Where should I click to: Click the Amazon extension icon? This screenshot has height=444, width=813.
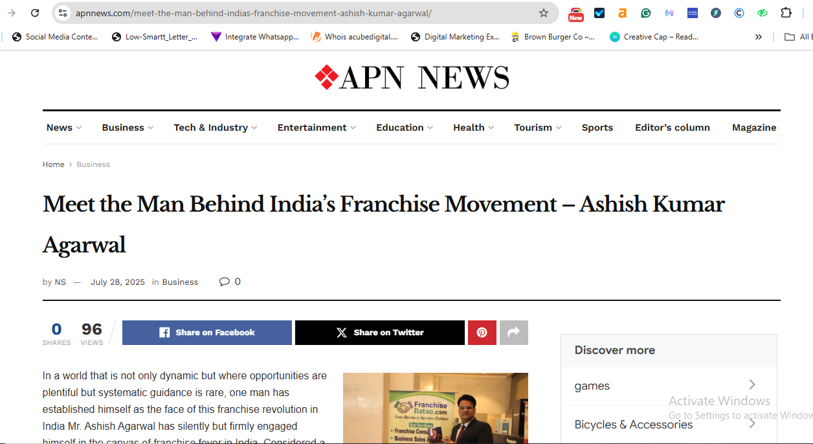[x=622, y=13]
